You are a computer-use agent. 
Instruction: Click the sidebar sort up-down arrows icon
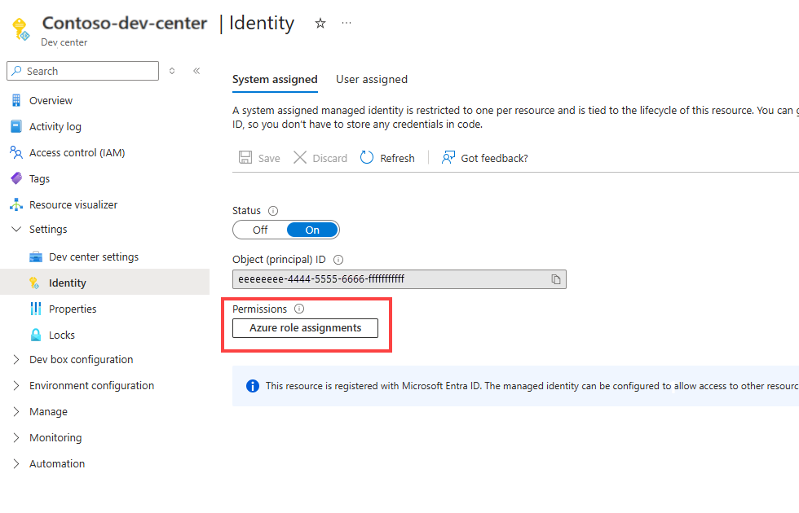click(x=172, y=71)
